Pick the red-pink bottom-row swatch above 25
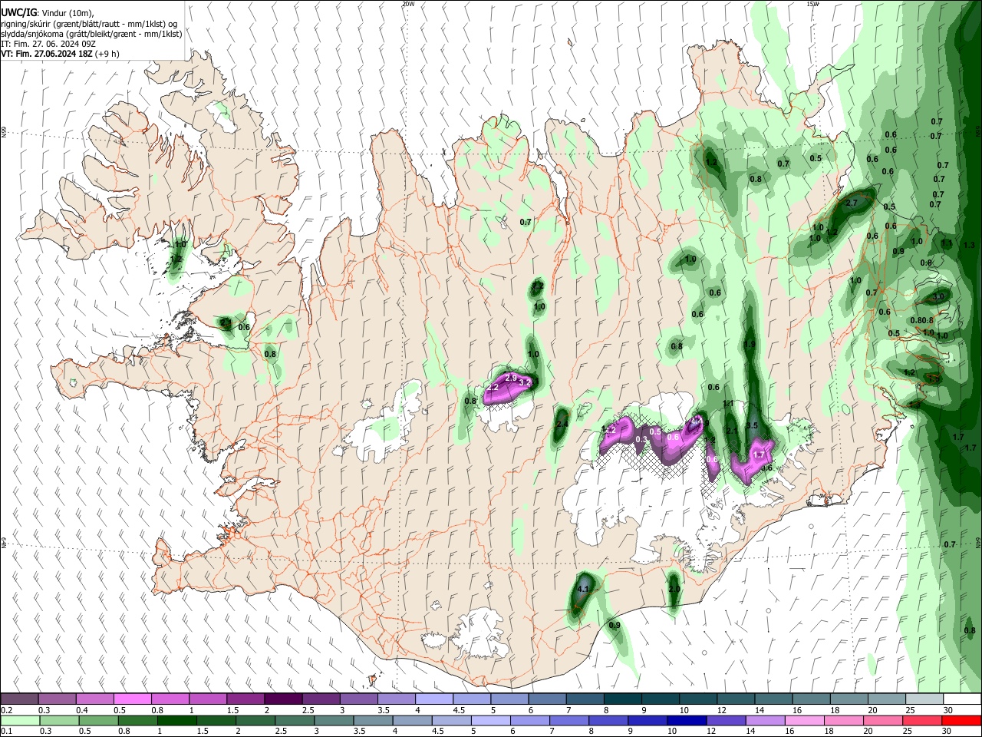Viewport: 982px width, 737px height. point(922,720)
